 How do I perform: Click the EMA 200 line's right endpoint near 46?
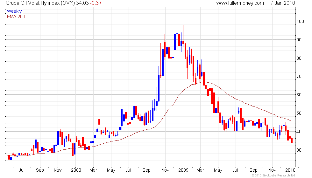pyautogui.click(x=292, y=121)
